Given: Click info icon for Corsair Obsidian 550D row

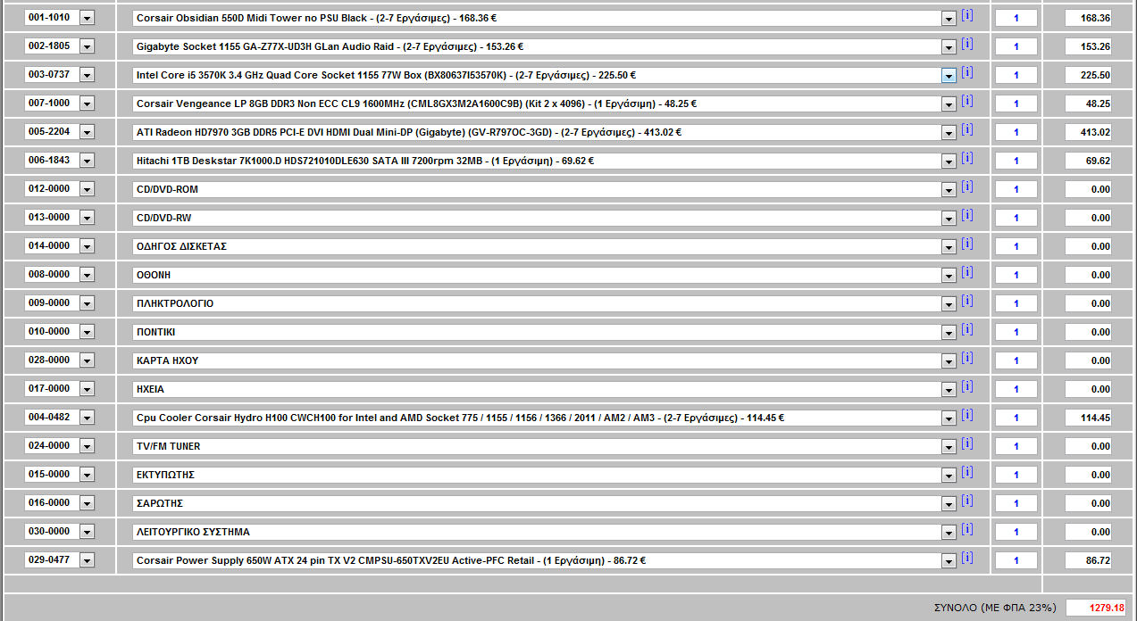Looking at the screenshot, I should click(x=967, y=15).
